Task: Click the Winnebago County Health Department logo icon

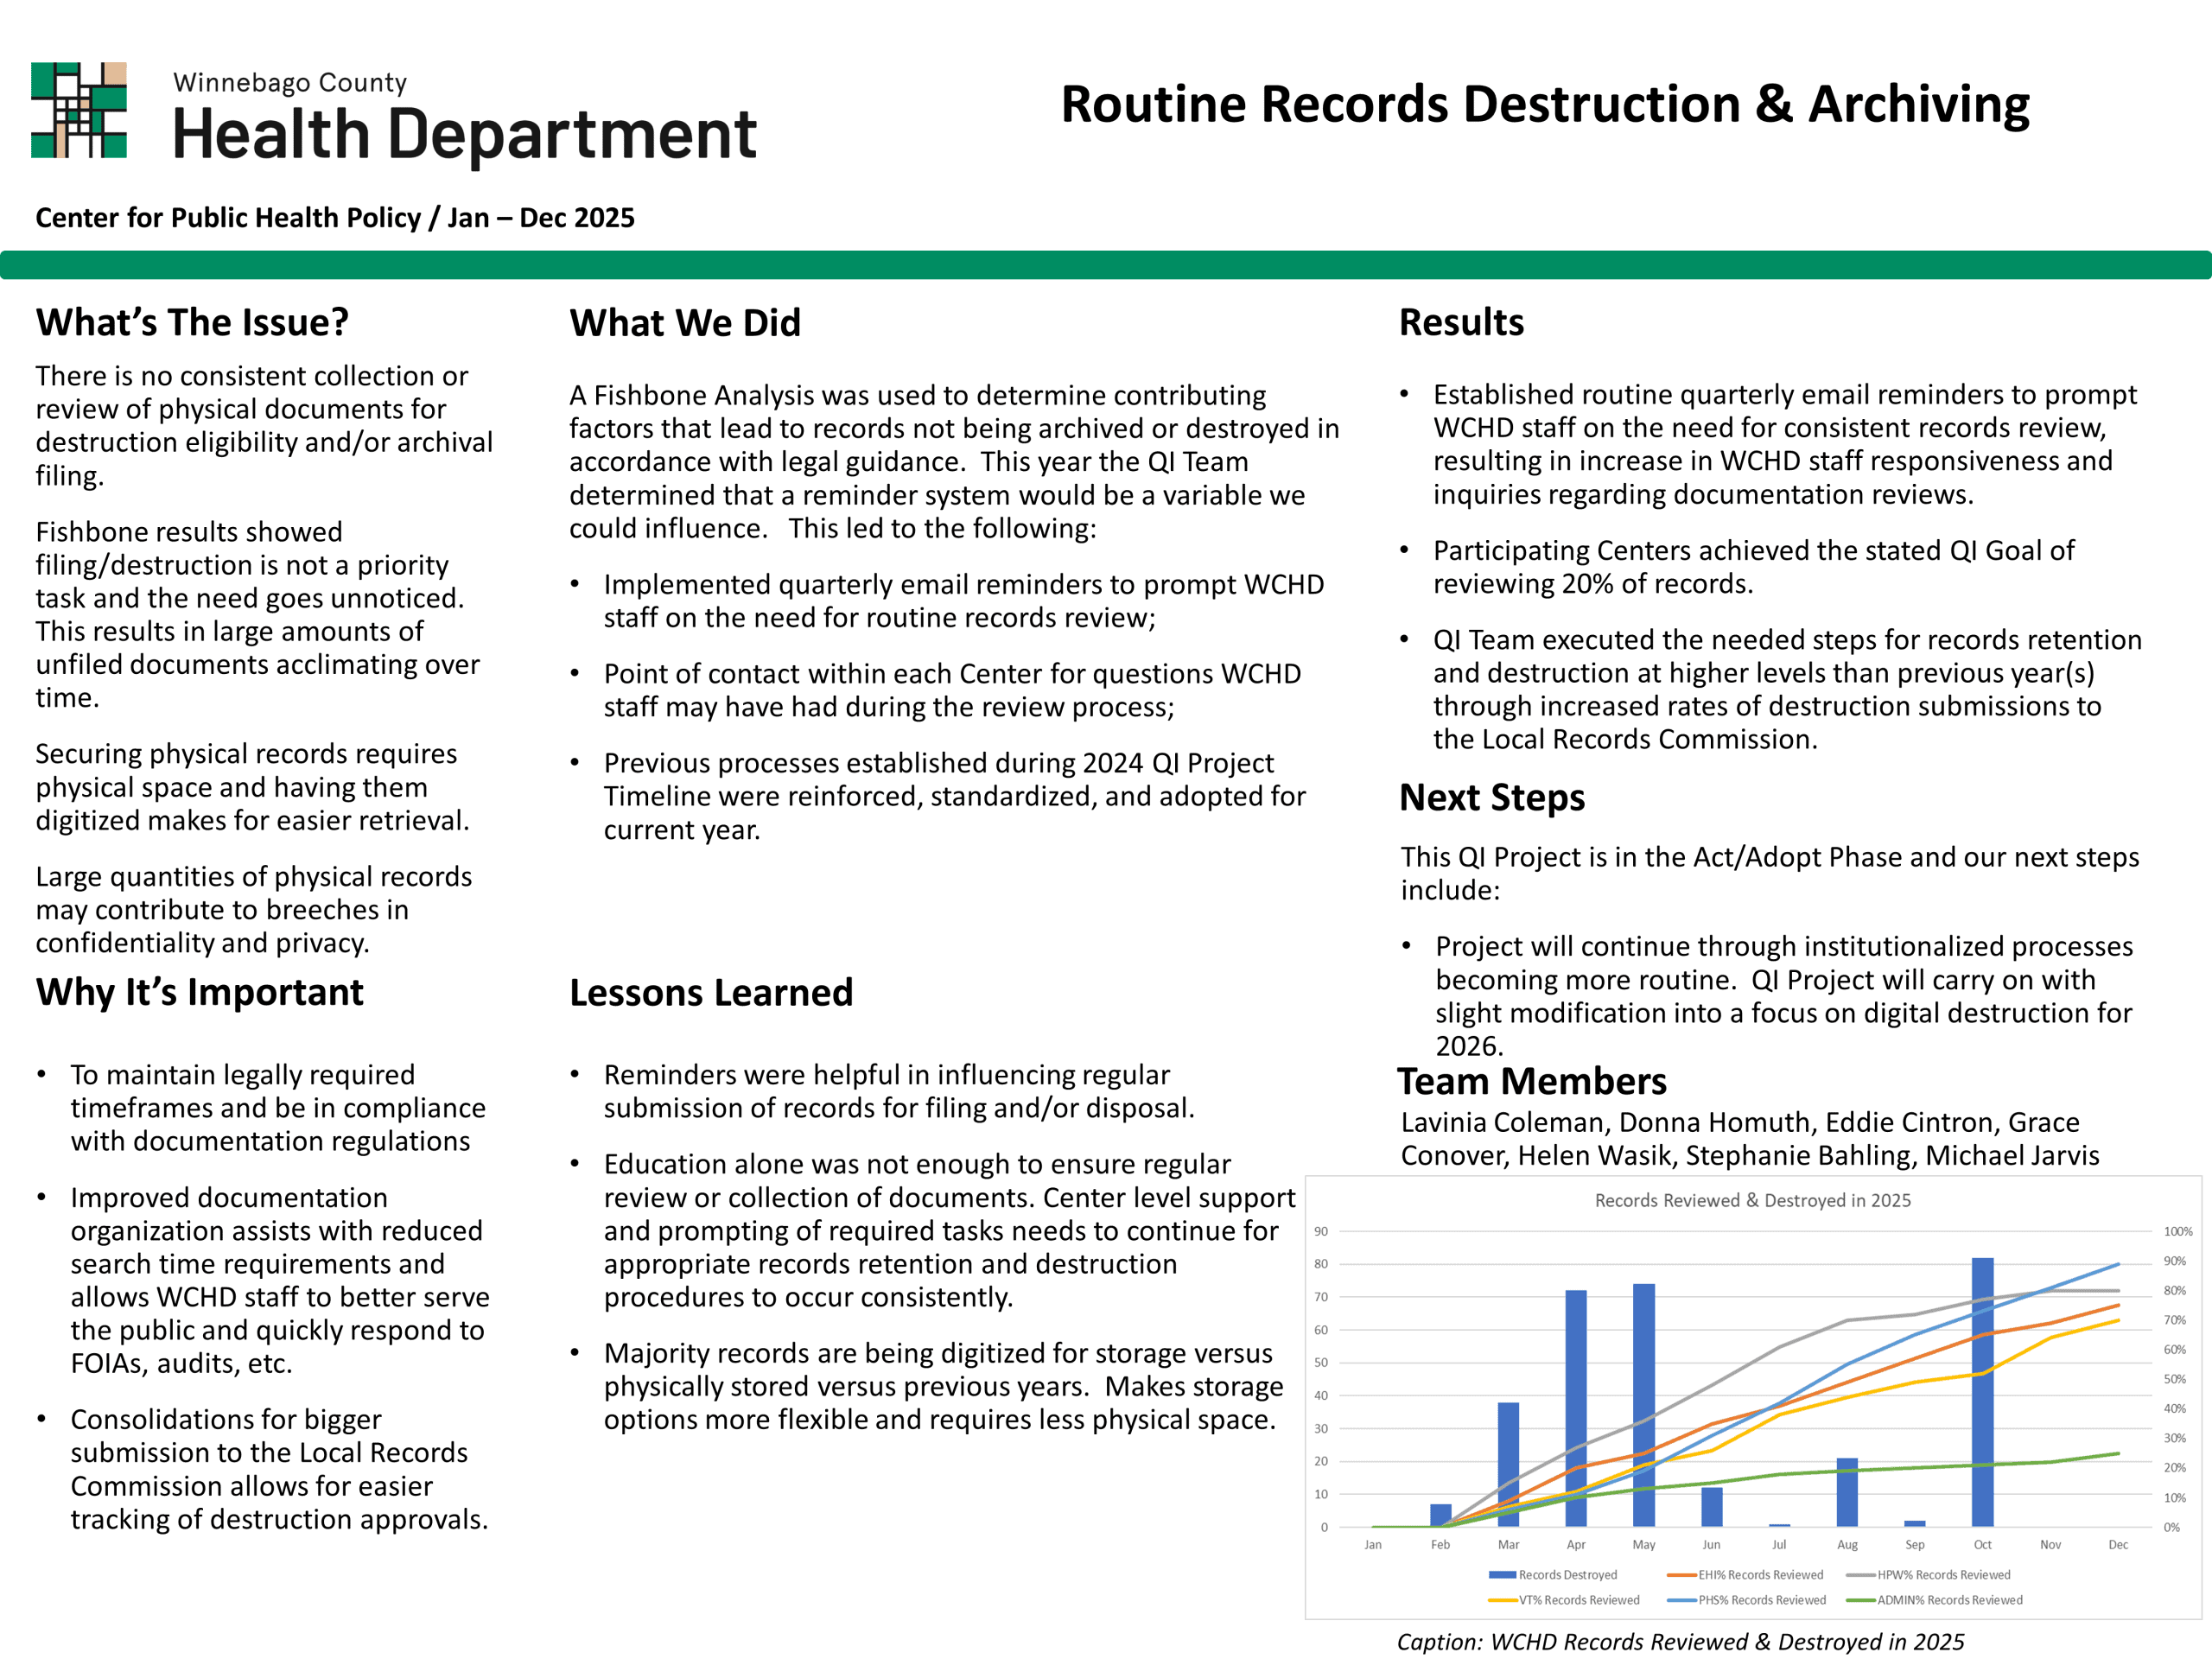Action: pos(79,110)
